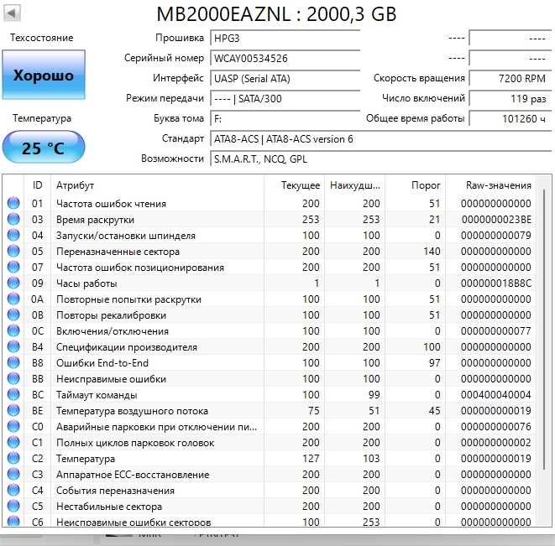Click the Интерфейс field UASP (Serial ATA)
The height and width of the screenshot is (546, 555).
click(x=285, y=79)
